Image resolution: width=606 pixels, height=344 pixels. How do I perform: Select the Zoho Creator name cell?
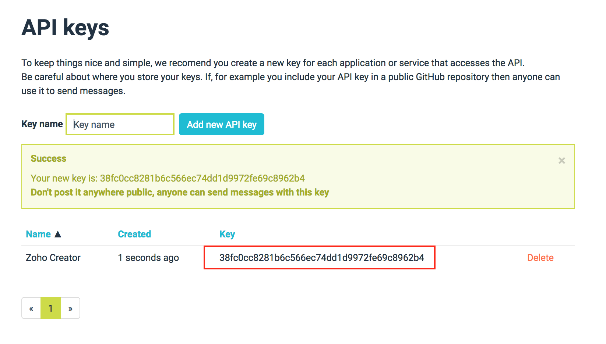click(53, 258)
